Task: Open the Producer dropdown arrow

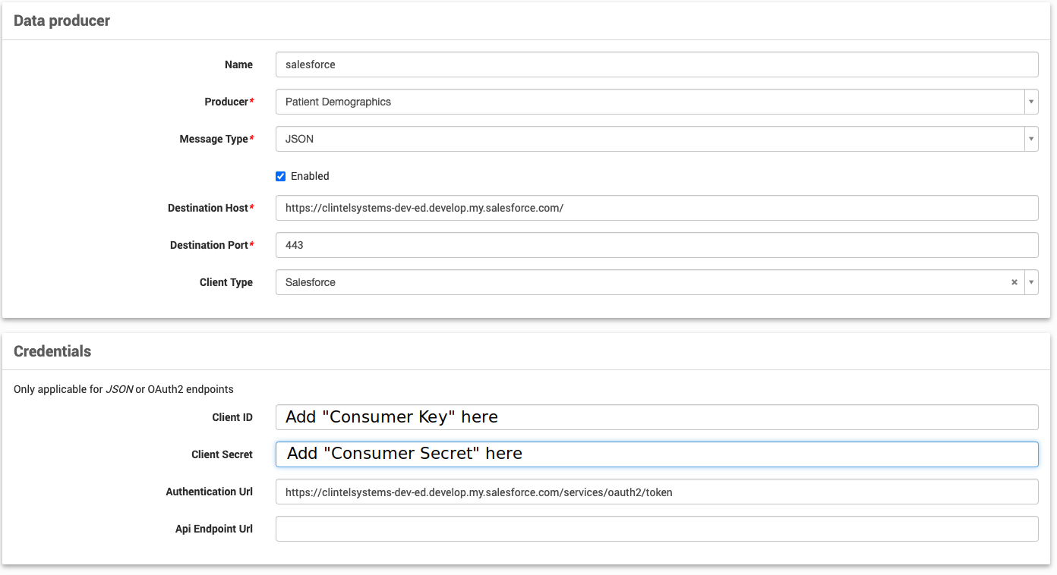Action: pyautogui.click(x=1030, y=102)
